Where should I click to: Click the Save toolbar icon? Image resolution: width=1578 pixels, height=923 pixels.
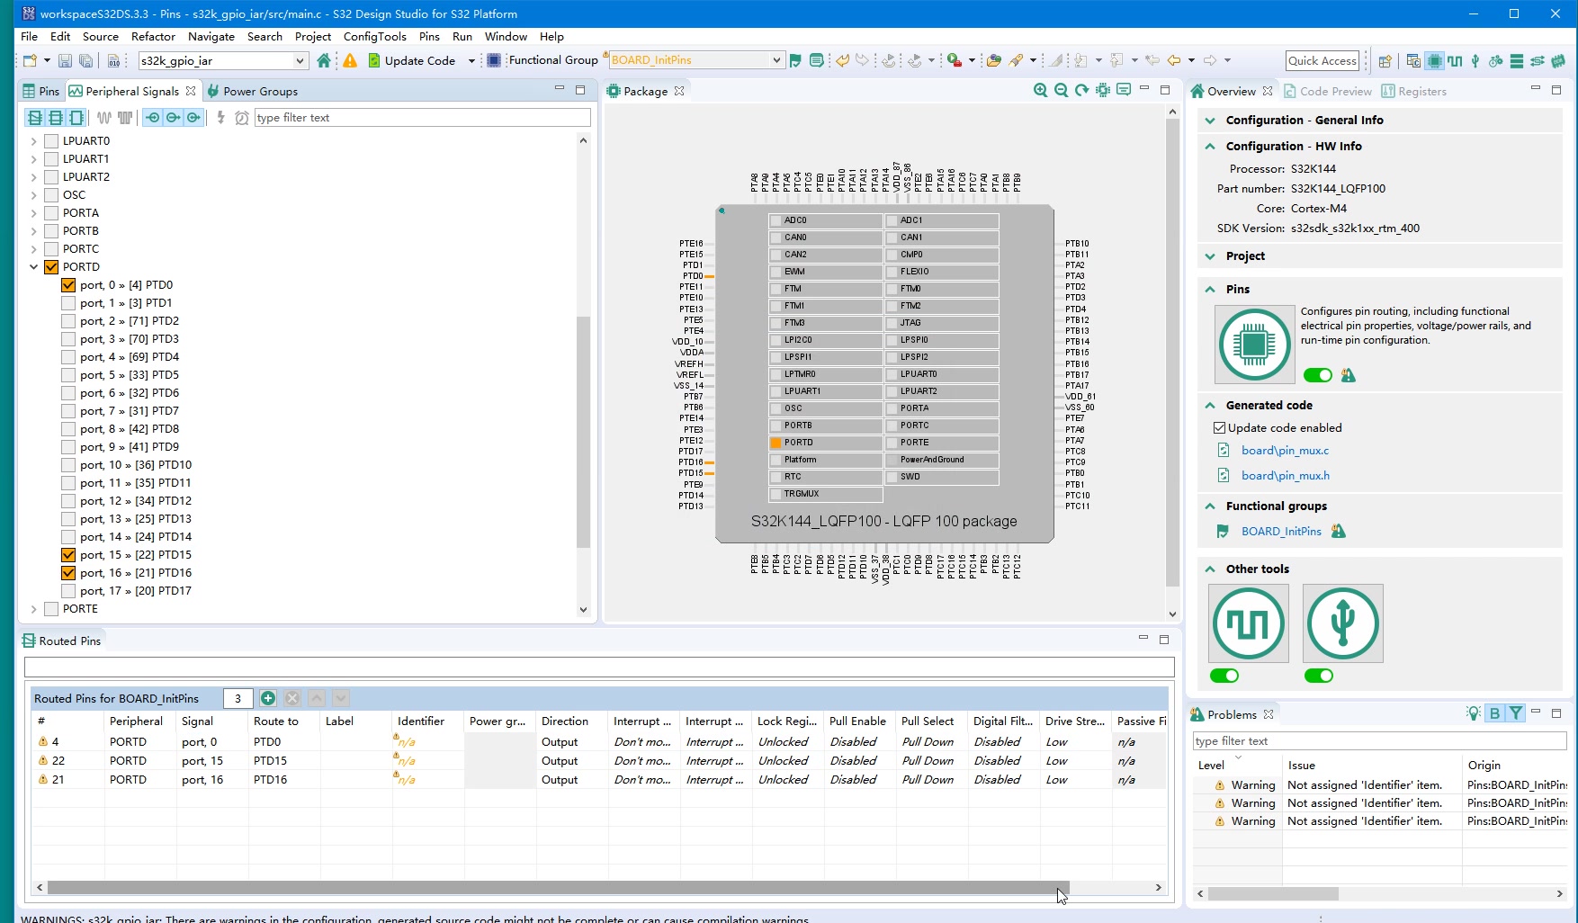point(65,60)
